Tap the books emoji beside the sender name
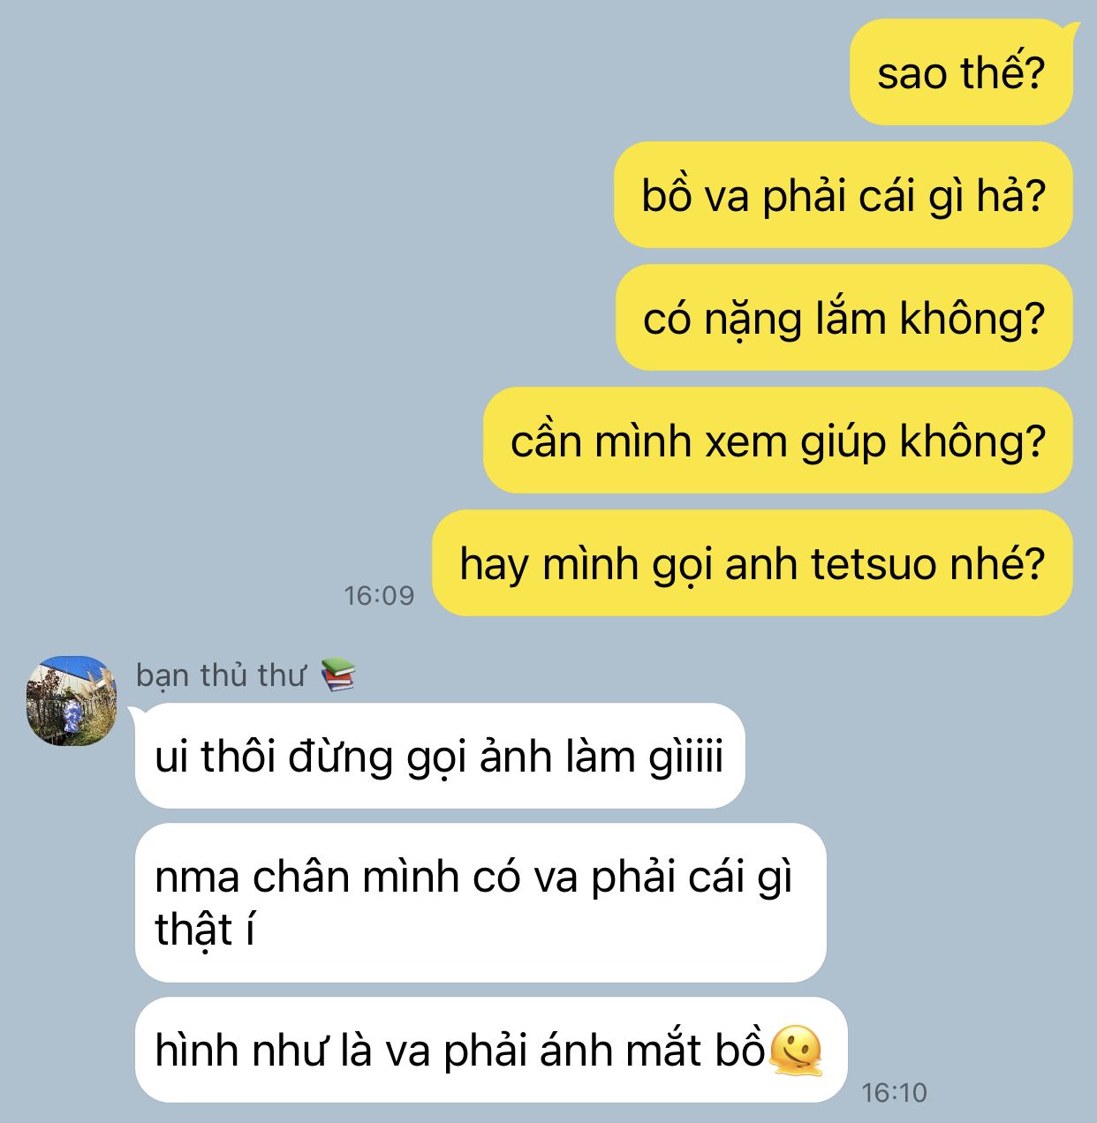Screen dimensions: 1097x1123 pos(337,675)
